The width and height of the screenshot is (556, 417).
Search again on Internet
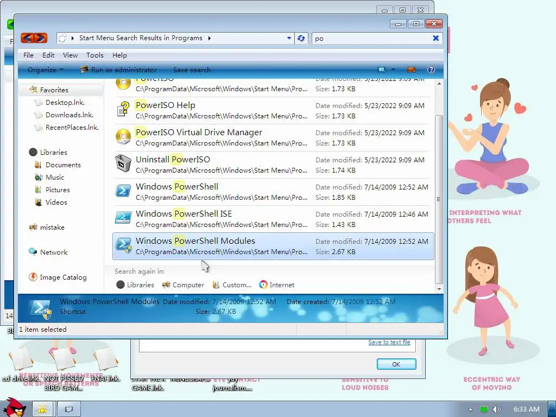pos(276,285)
